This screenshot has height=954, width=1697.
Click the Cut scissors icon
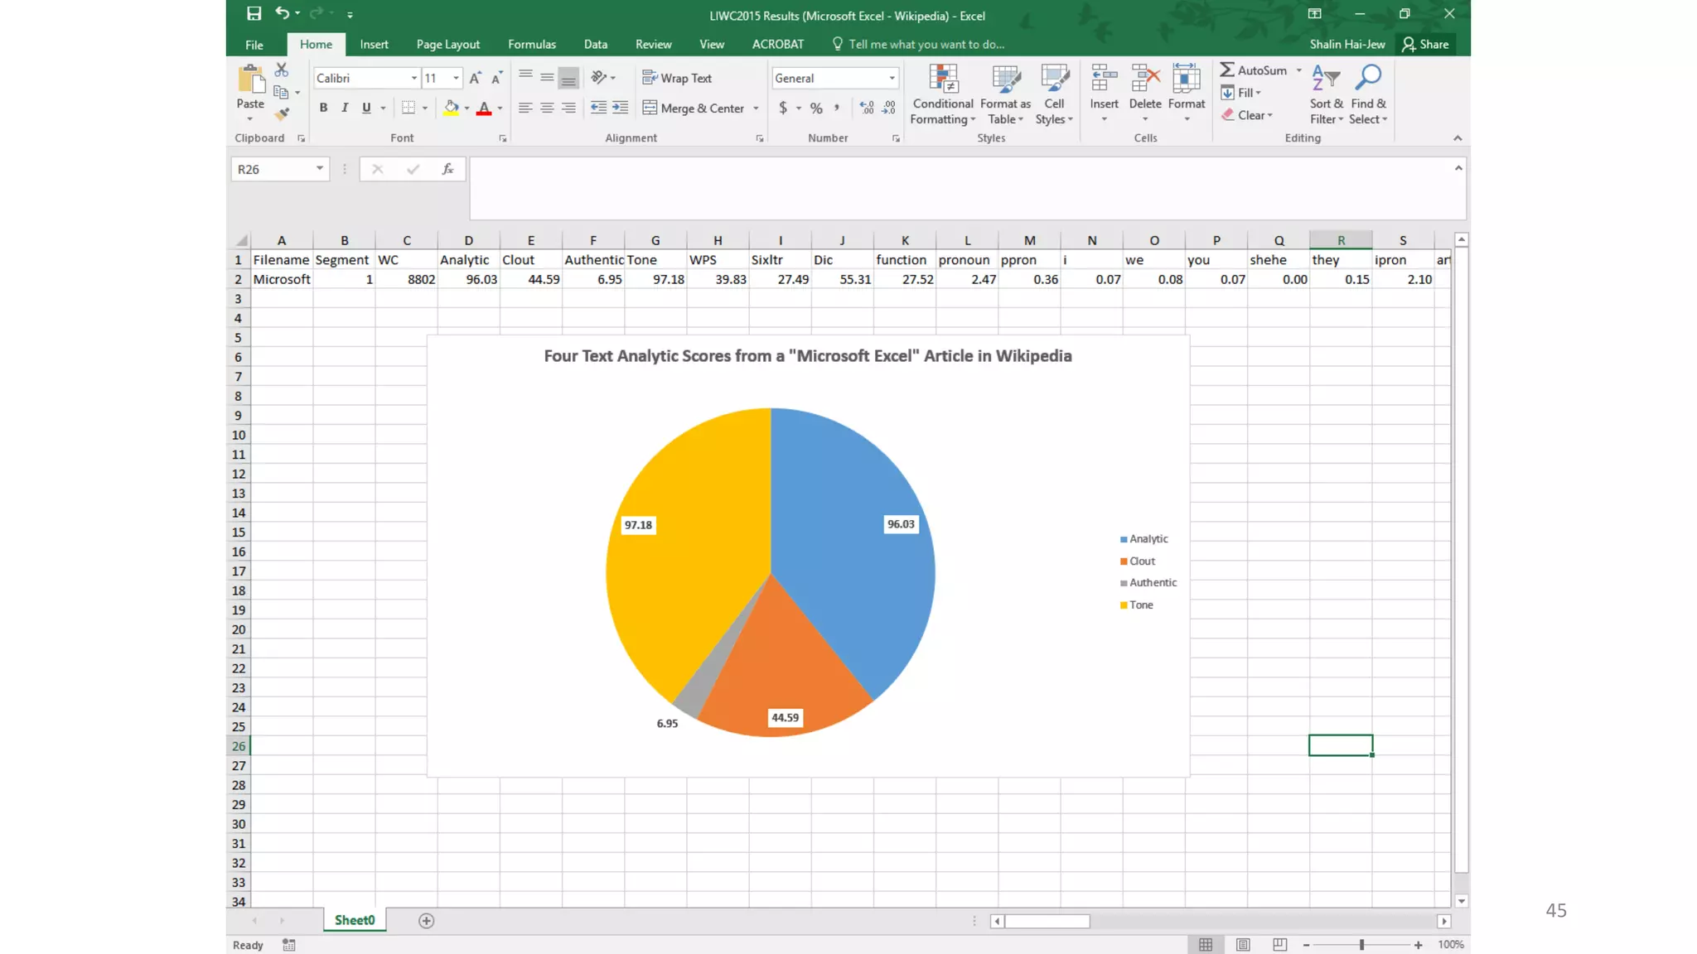(282, 70)
